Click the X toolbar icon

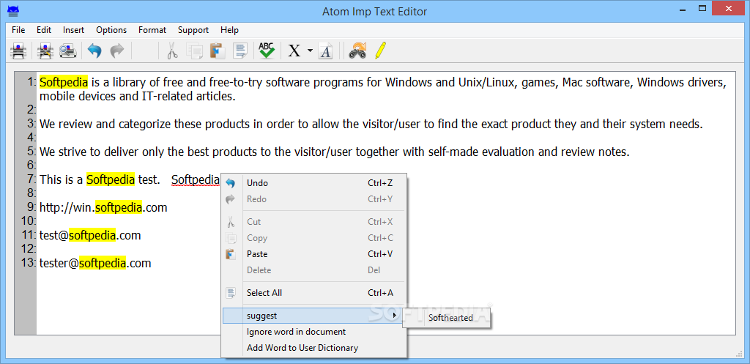294,51
